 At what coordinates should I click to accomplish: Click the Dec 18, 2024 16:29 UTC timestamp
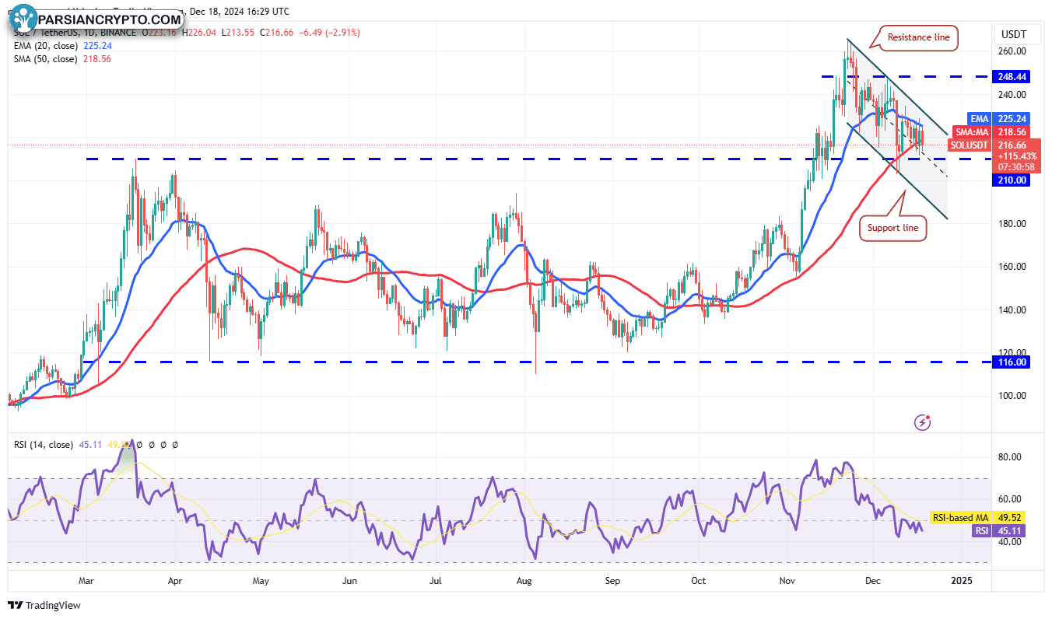coord(241,12)
